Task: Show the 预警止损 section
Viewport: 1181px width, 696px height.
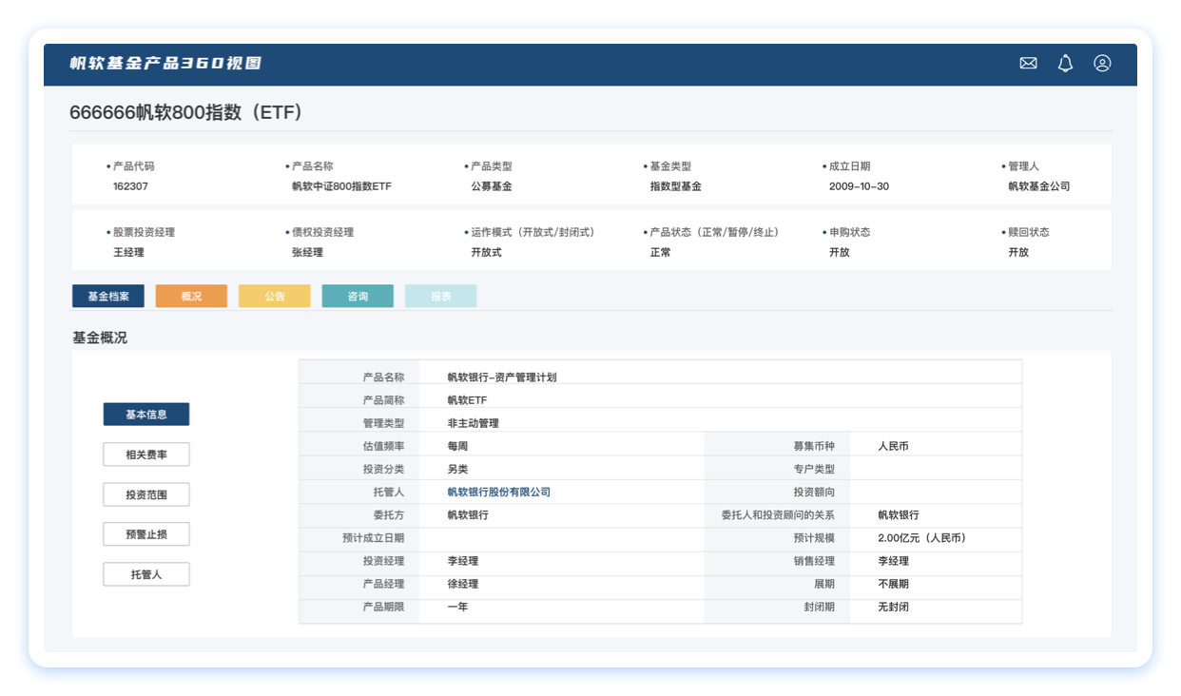Action: [x=146, y=534]
